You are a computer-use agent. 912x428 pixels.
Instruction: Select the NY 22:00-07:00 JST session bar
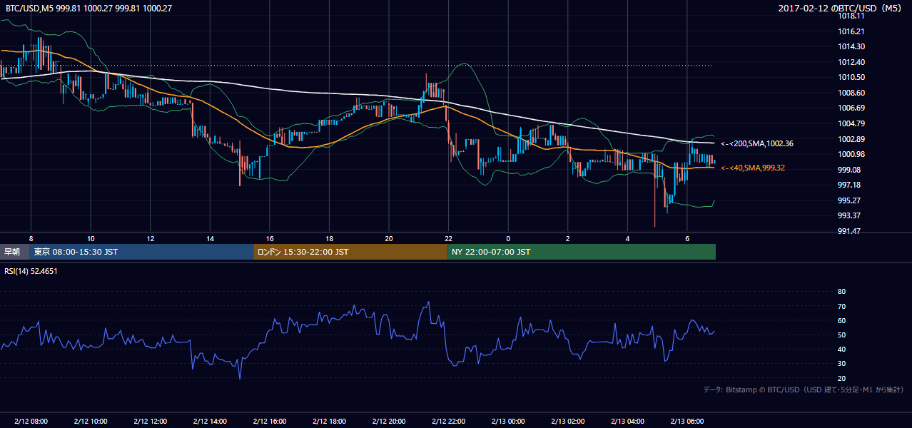581,252
